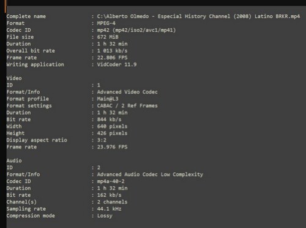Click Advanced Audio Codec Low Complexity text
306x228 pixels.
(150, 174)
